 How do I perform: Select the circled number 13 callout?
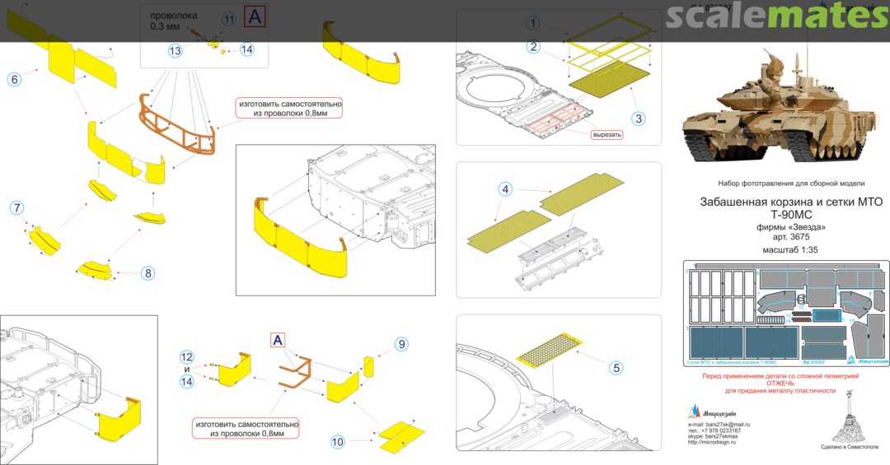[x=175, y=50]
